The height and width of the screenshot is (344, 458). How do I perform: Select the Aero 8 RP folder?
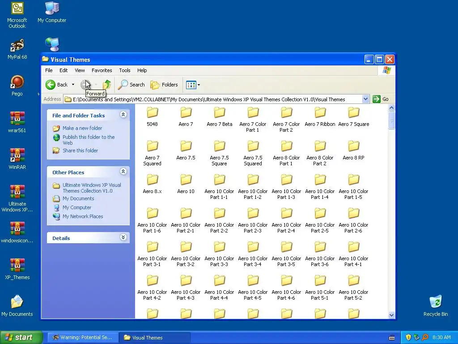(353, 150)
